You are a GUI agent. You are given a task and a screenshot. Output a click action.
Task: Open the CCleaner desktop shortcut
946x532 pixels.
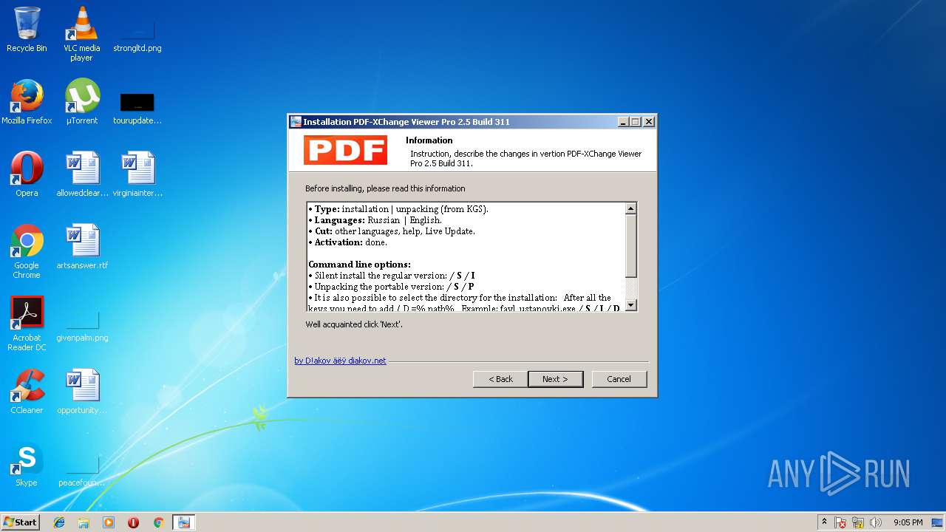point(27,392)
